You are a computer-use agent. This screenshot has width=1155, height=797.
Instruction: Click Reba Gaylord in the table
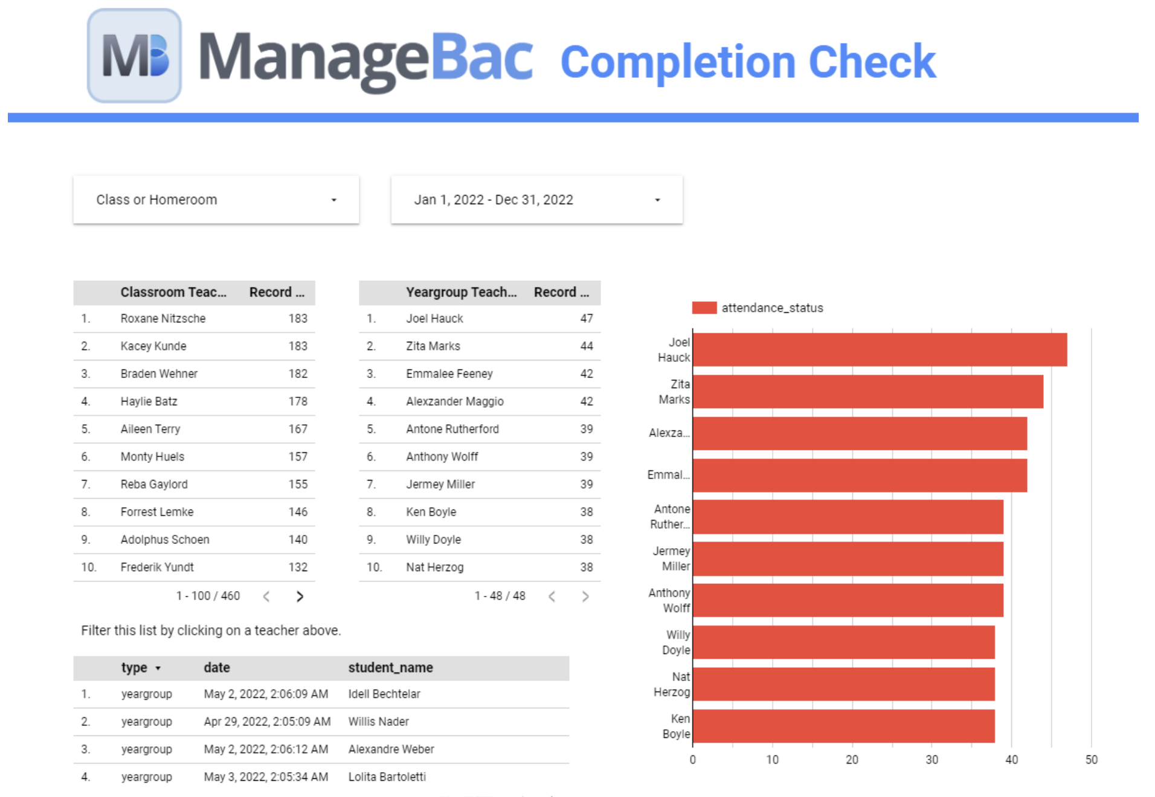[x=194, y=485]
